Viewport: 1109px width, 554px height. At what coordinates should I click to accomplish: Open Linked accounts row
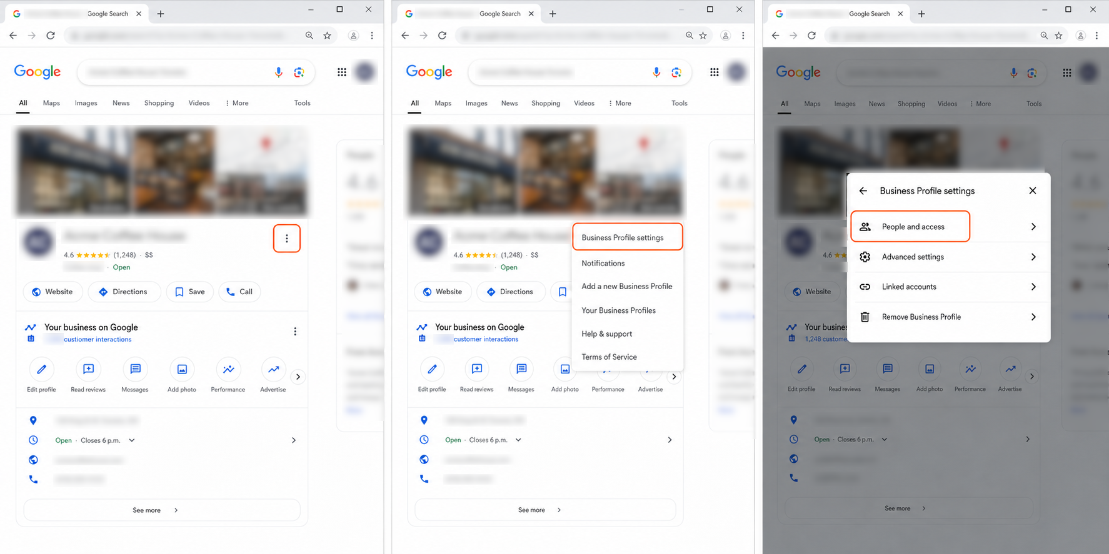[948, 287]
